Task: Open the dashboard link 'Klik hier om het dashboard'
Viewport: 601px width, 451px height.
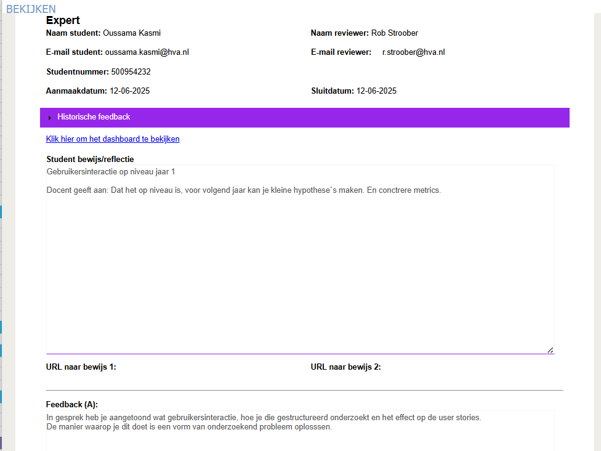Action: tap(113, 139)
